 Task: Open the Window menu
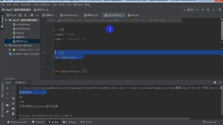tap(78, 5)
